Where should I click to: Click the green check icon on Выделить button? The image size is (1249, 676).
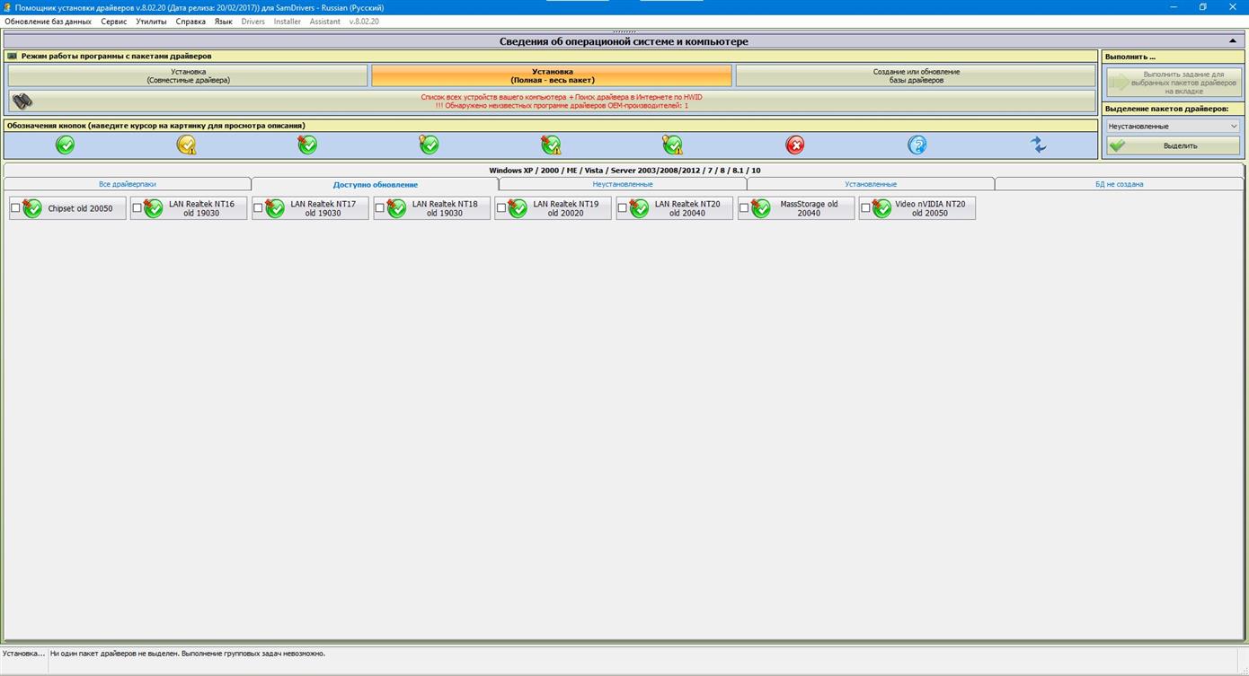tap(1117, 145)
